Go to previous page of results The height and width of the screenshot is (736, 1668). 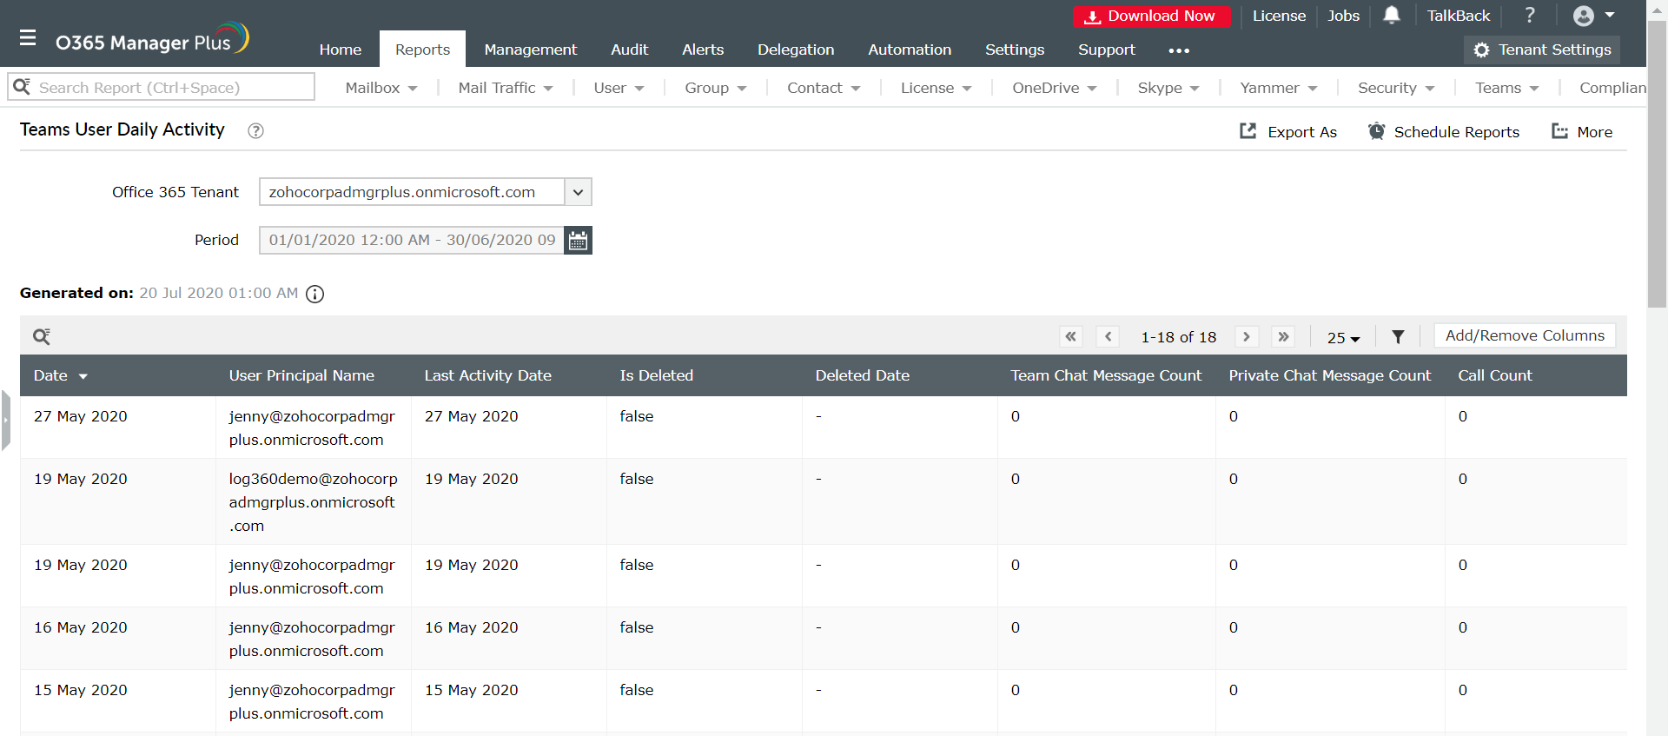click(x=1108, y=336)
